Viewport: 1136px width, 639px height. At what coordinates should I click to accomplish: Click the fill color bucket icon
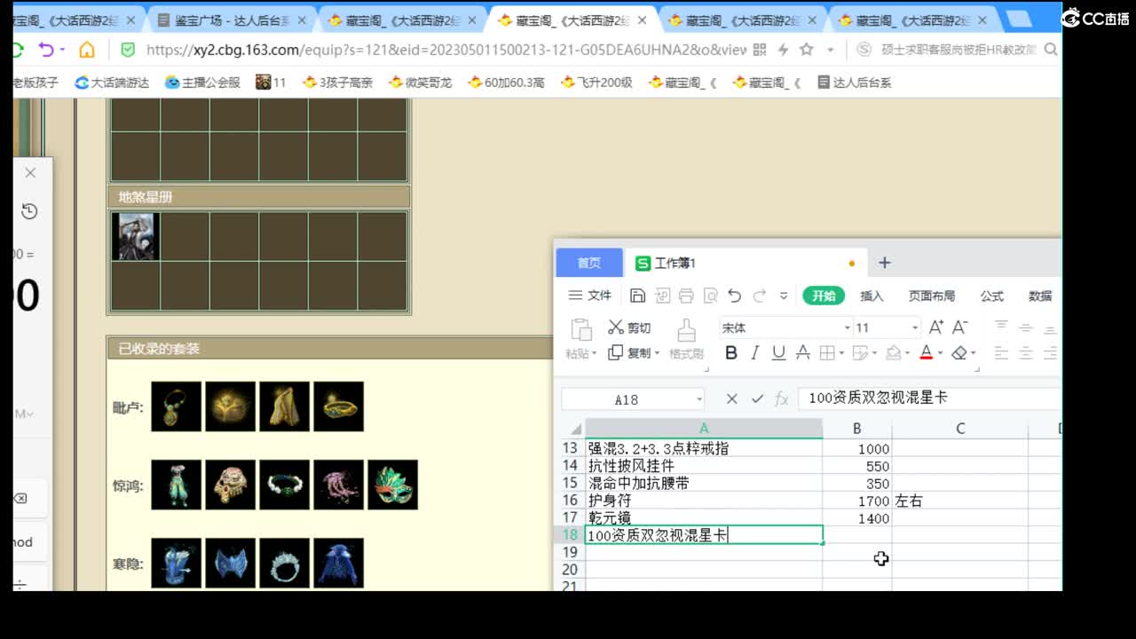point(893,353)
